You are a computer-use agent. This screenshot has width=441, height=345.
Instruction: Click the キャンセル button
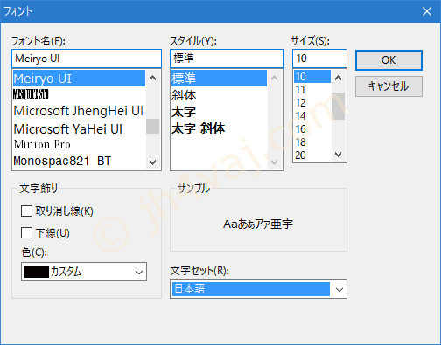pos(388,86)
